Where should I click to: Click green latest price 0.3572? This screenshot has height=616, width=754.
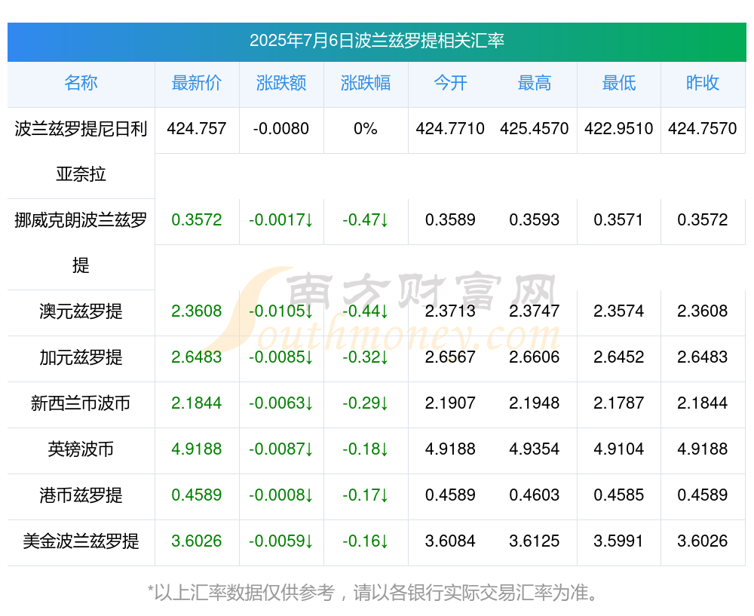tap(196, 219)
